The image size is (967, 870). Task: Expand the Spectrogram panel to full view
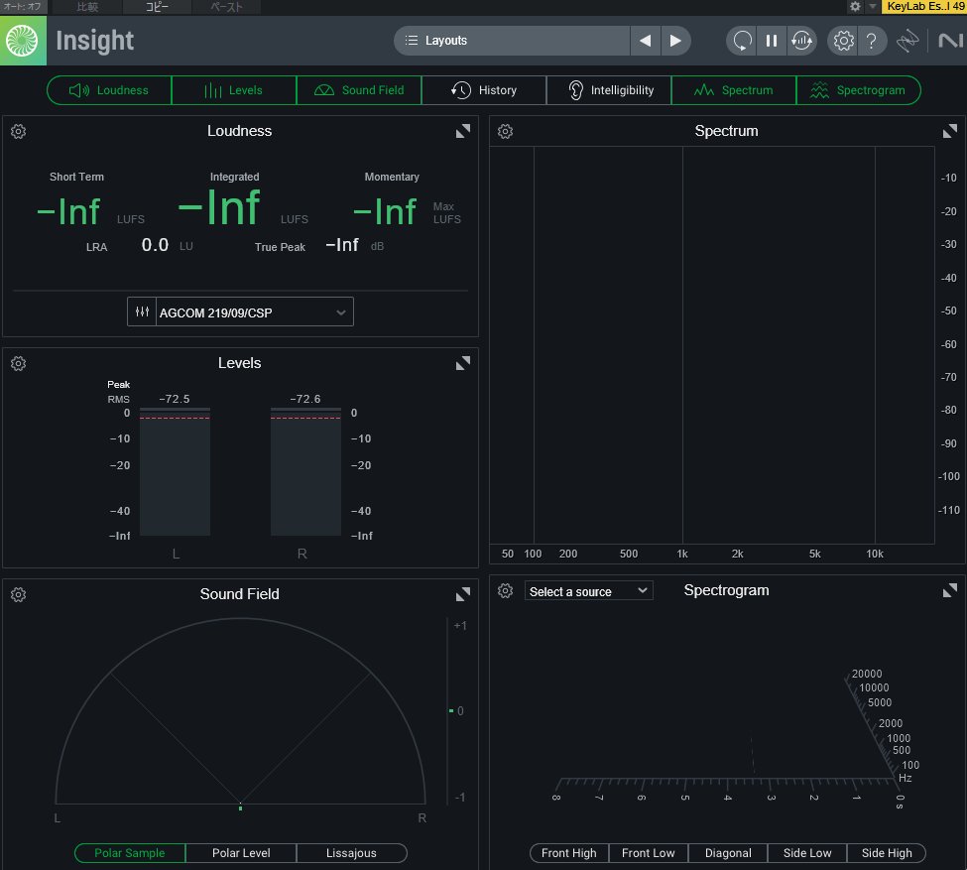point(950,591)
